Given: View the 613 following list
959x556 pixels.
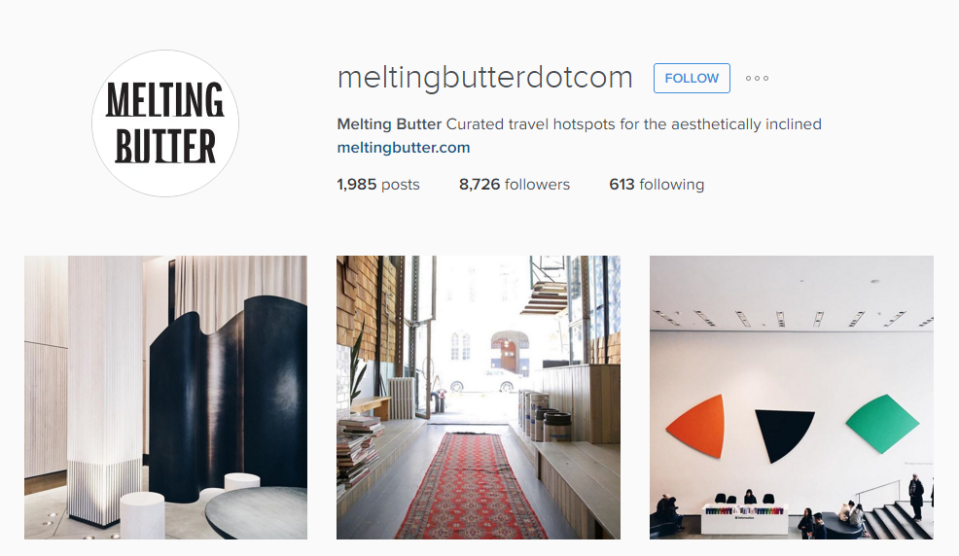Looking at the screenshot, I should pos(657,184).
